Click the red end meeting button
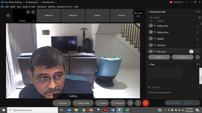Viewport: 202px width, 113px height. (146, 103)
